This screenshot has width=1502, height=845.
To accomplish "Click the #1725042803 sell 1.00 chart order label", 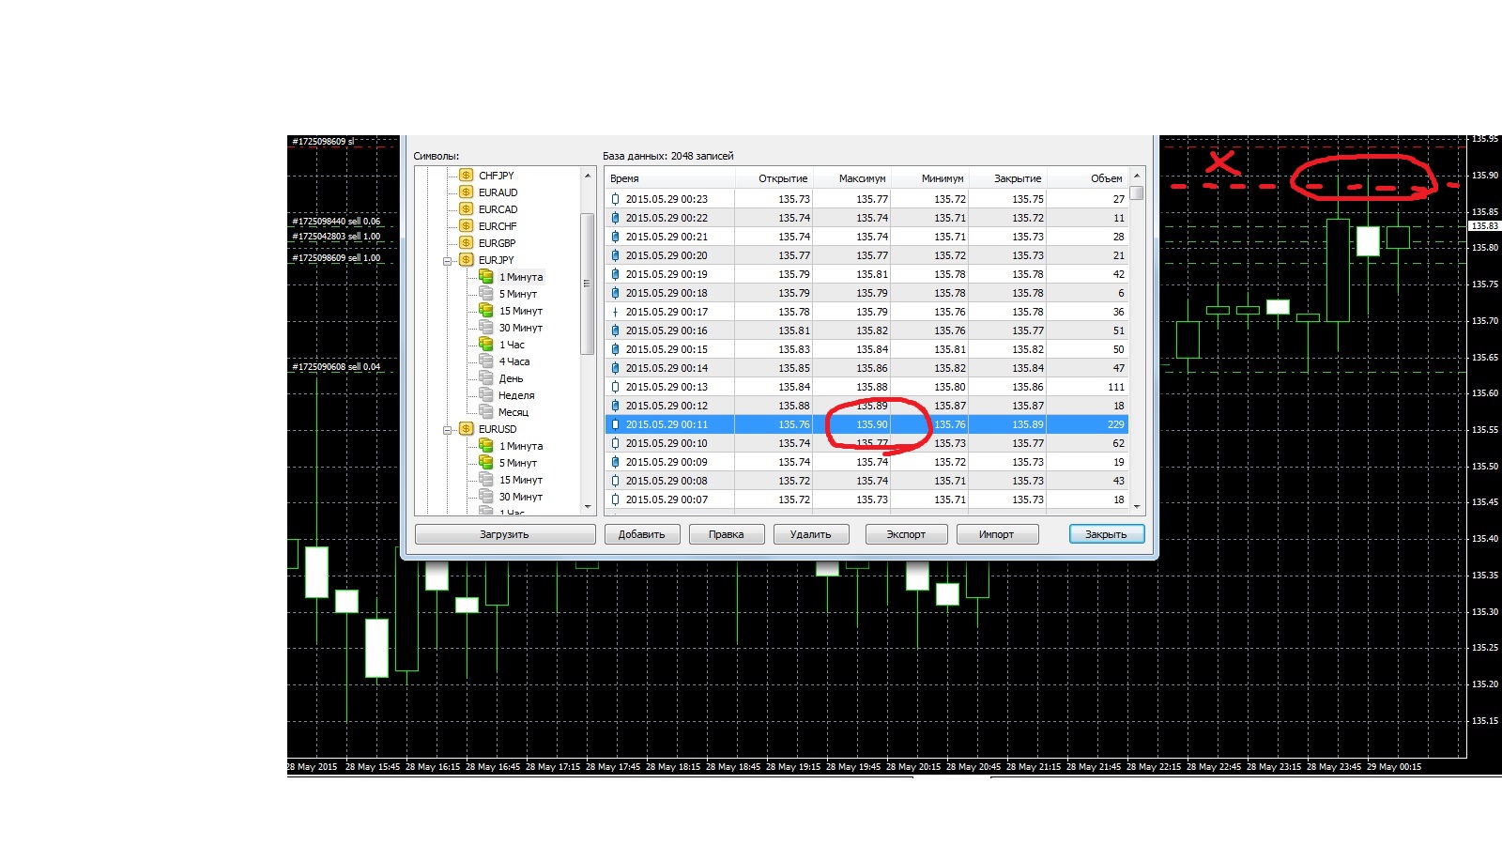I will pyautogui.click(x=337, y=237).
